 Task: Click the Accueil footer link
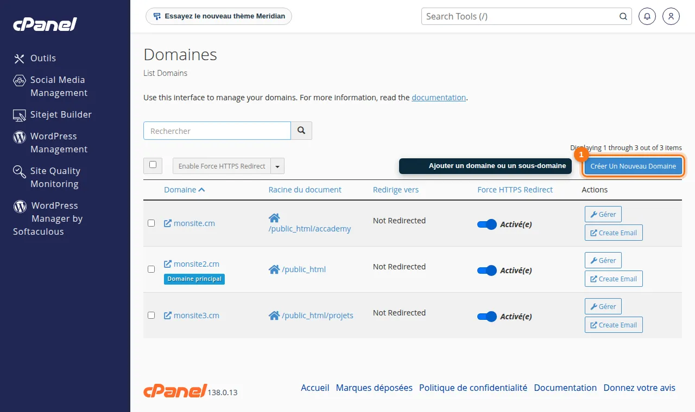(x=315, y=388)
